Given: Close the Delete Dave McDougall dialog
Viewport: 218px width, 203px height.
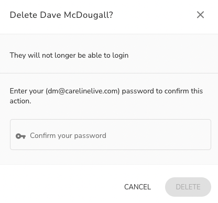Looking at the screenshot, I should click(x=200, y=15).
